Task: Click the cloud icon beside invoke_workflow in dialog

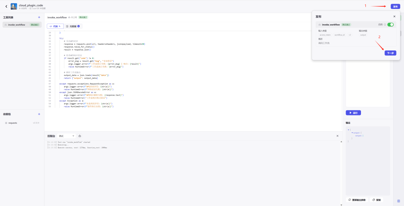Action: pos(320,25)
